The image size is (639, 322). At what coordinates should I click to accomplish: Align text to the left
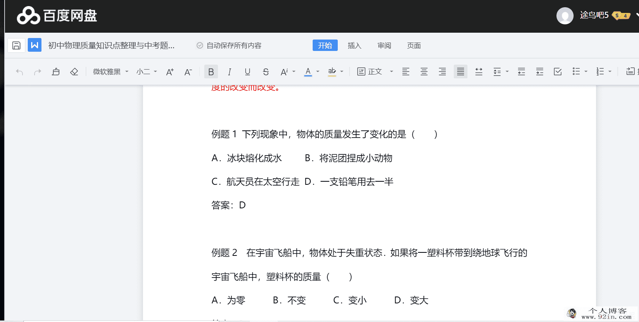click(406, 71)
